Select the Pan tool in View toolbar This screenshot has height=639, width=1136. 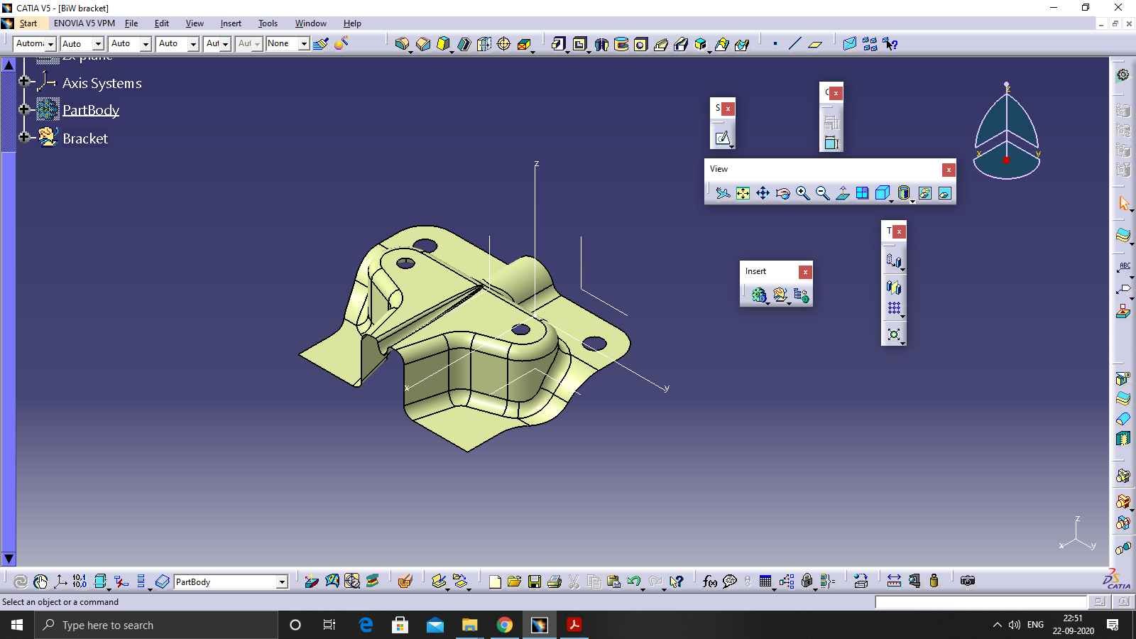click(763, 193)
